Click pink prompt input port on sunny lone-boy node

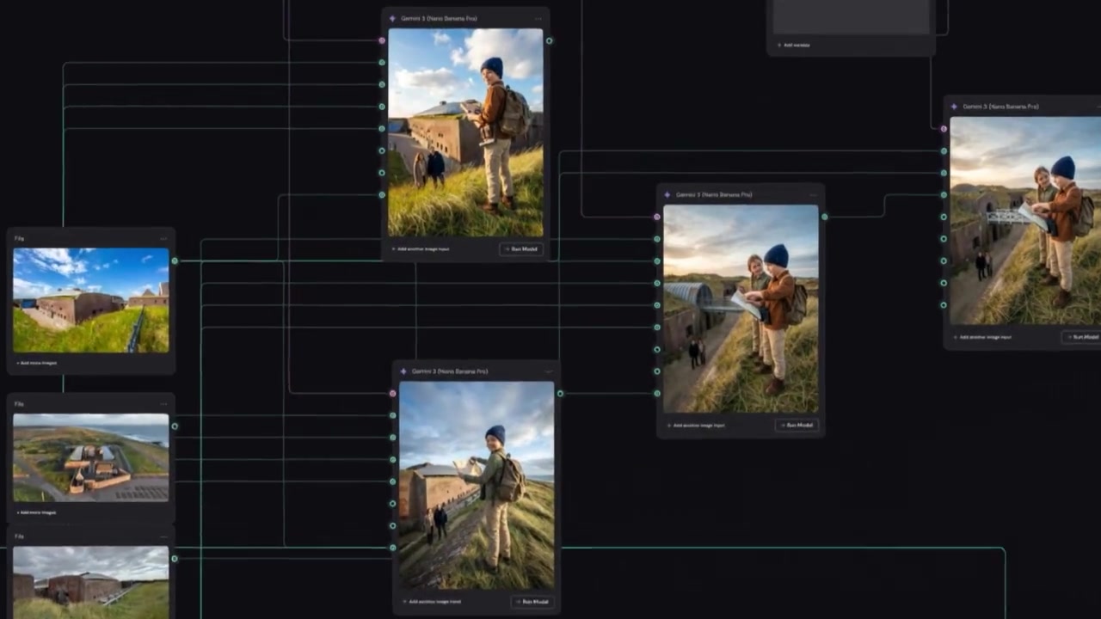382,40
